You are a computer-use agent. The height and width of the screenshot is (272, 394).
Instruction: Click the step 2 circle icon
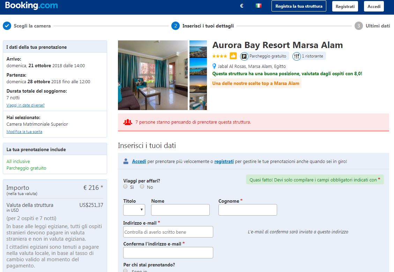176,26
